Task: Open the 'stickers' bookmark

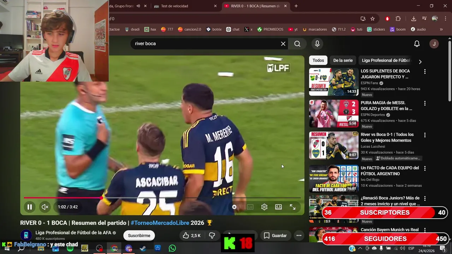Action: 376,29
